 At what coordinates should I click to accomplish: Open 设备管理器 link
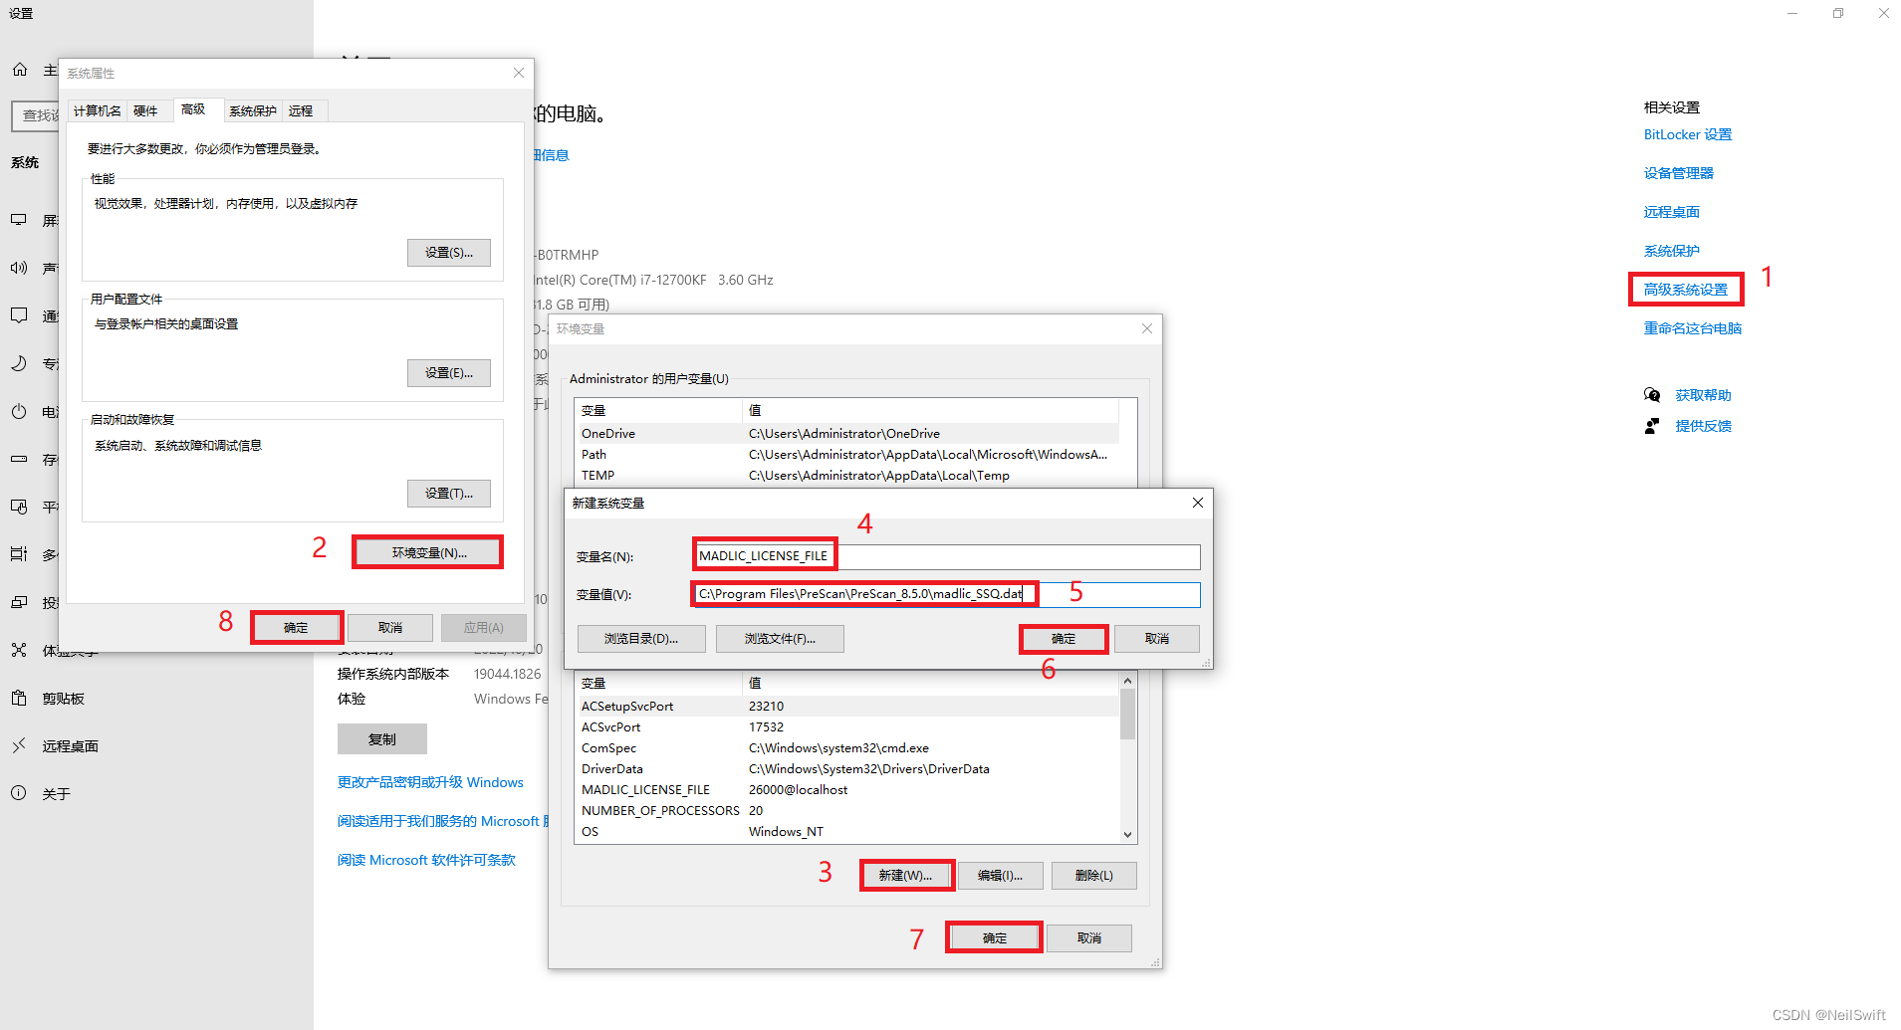pos(1678,173)
